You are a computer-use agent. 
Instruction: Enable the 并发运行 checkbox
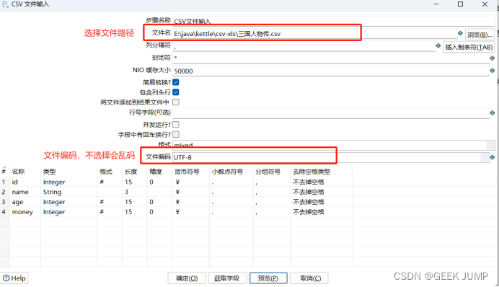pos(176,125)
